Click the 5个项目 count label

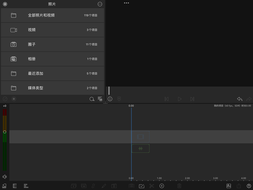point(92,74)
